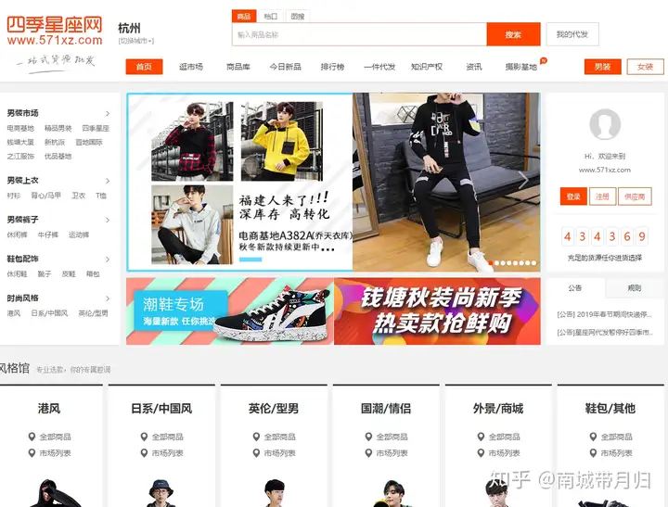Image resolution: width=668 pixels, height=507 pixels.
Task: Expand the 男装上衣 category arrow
Action: (x=108, y=181)
